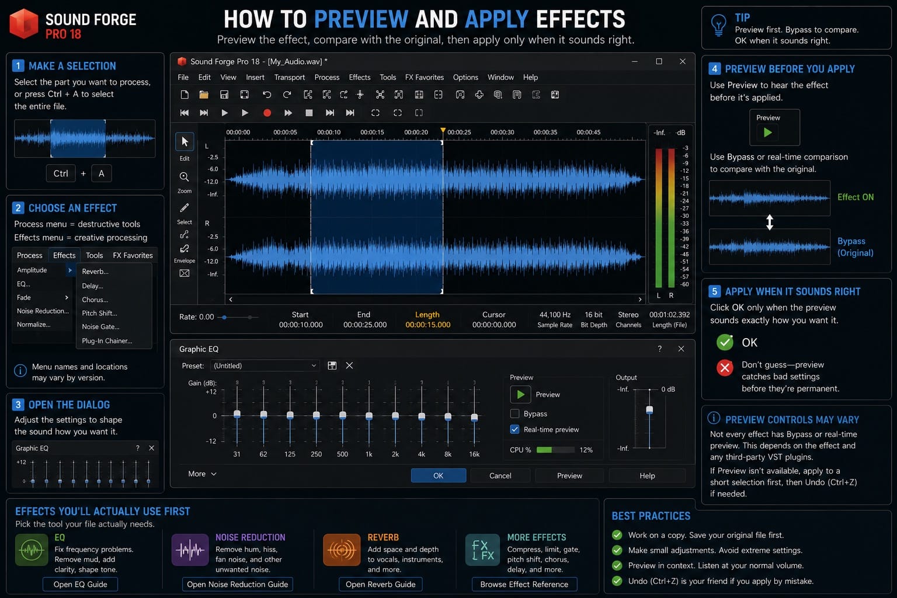Open the View menu
The height and width of the screenshot is (598, 897).
tap(228, 77)
